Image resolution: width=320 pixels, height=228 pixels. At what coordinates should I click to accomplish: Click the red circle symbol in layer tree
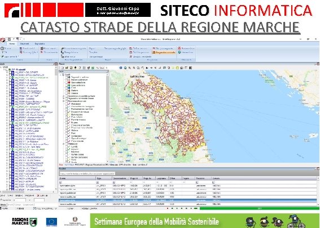[69, 83]
